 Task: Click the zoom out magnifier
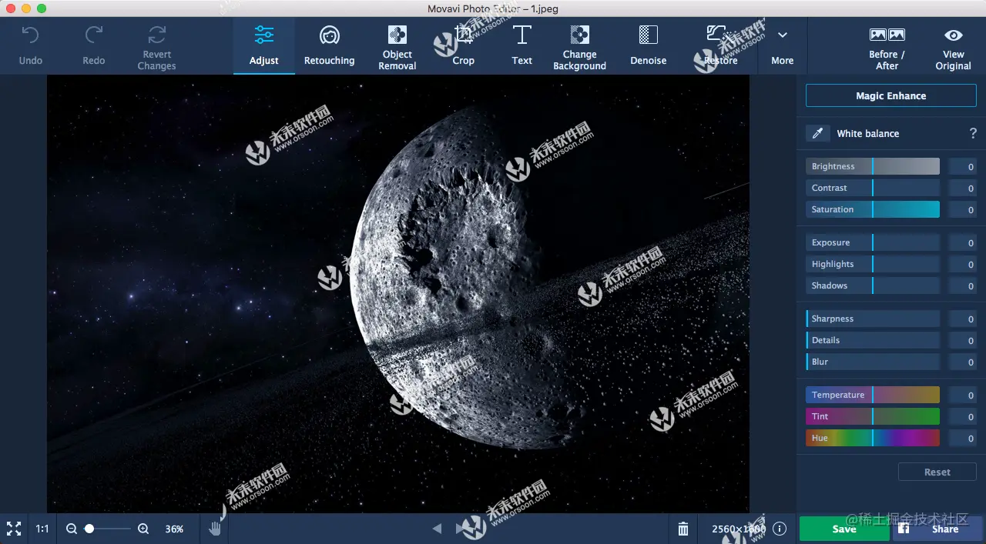(72, 529)
